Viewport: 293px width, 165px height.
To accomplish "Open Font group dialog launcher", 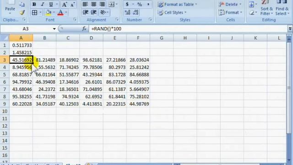I will (x=75, y=19).
